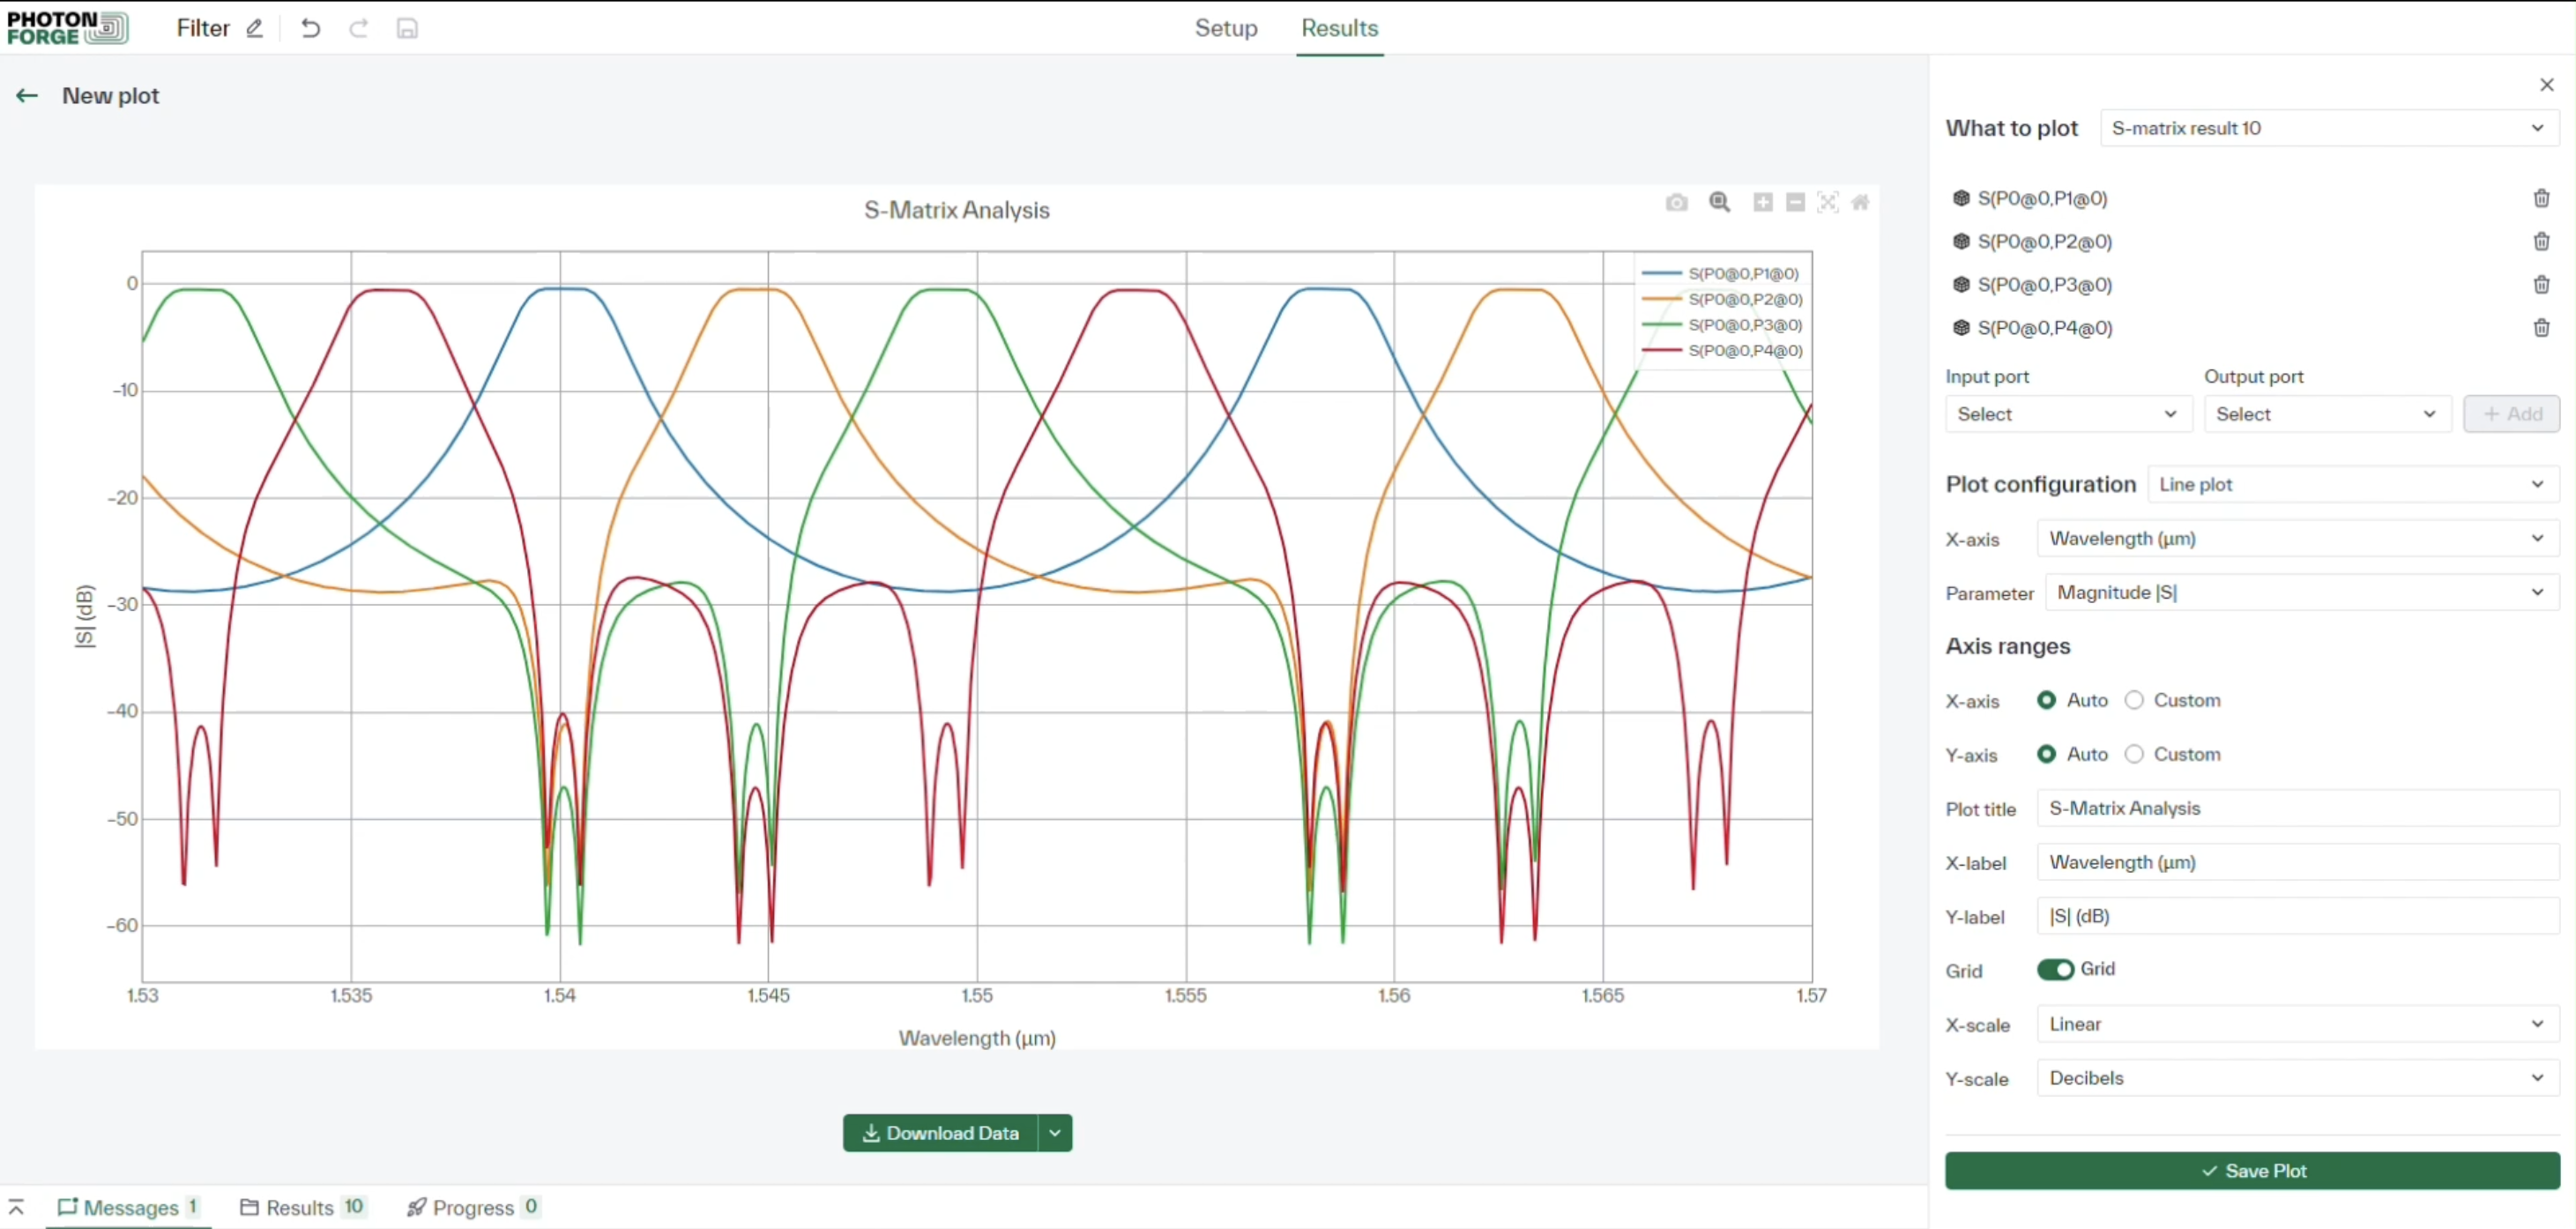Click the undo arrow in the top toolbar
2576x1229 pixels.
tap(310, 28)
